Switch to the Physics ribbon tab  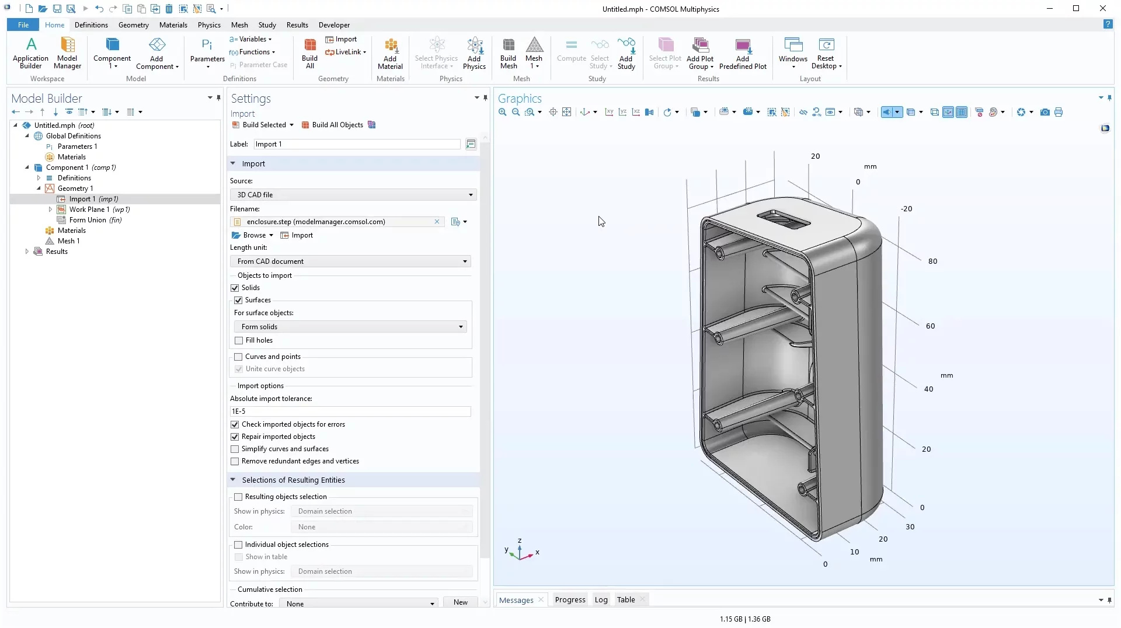209,25
